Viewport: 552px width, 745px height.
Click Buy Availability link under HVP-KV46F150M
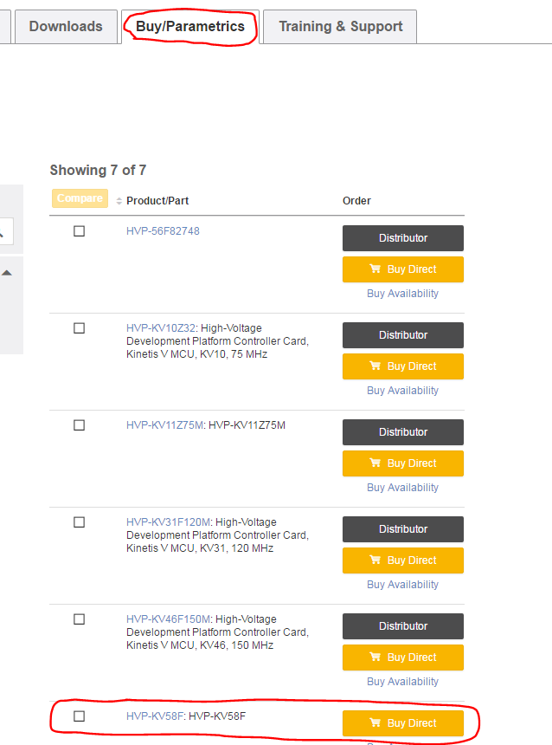402,682
